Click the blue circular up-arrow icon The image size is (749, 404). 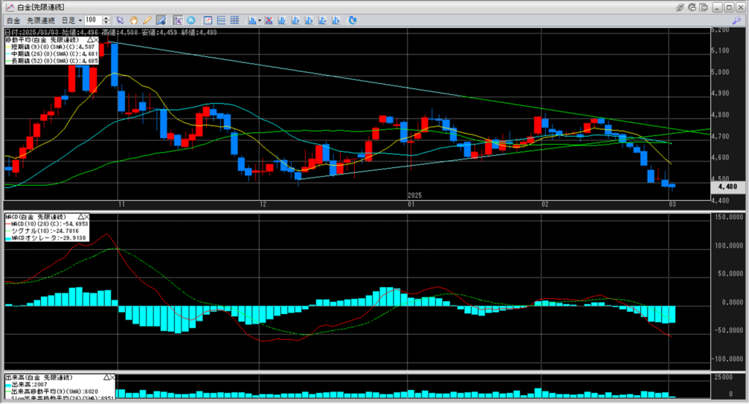[191, 20]
